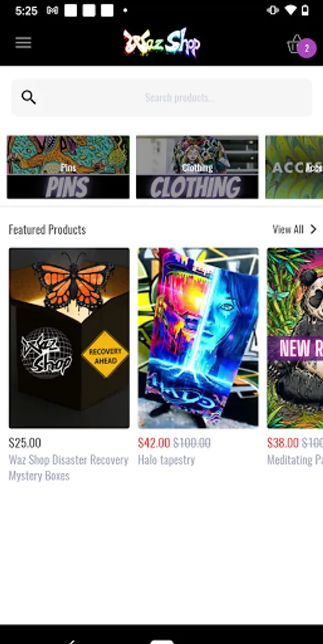Viewport: 323px width, 644px height.
Task: Open the Meditating Panda product image
Action: tap(294, 338)
